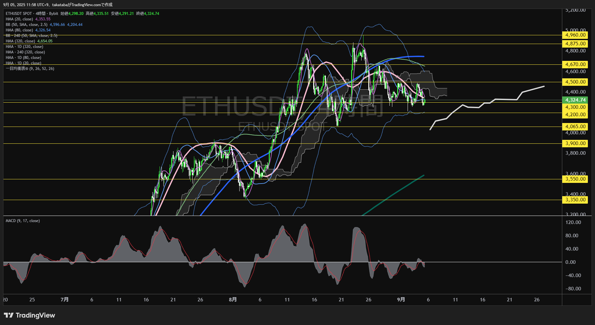
Task: Select the 4,500.00 yellow price label
Action: click(575, 82)
